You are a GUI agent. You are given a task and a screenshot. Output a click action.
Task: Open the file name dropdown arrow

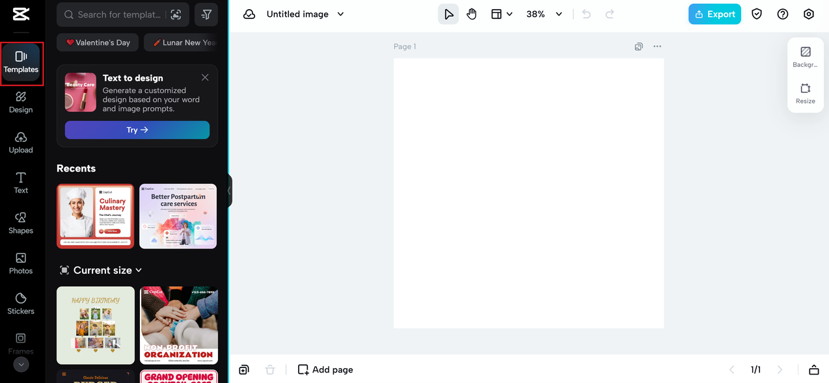[x=340, y=14]
